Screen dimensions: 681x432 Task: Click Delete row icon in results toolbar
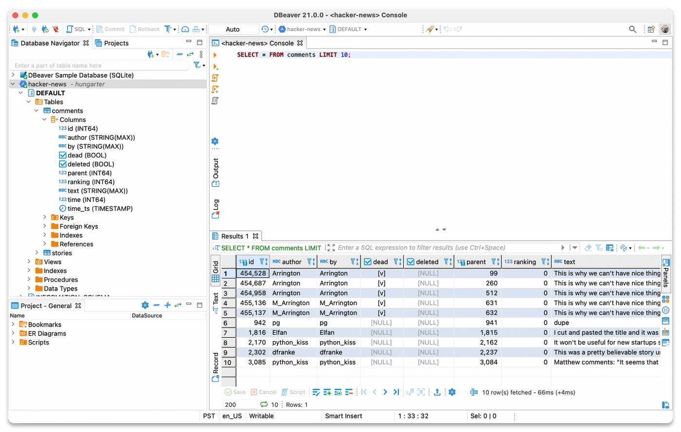[x=349, y=392]
